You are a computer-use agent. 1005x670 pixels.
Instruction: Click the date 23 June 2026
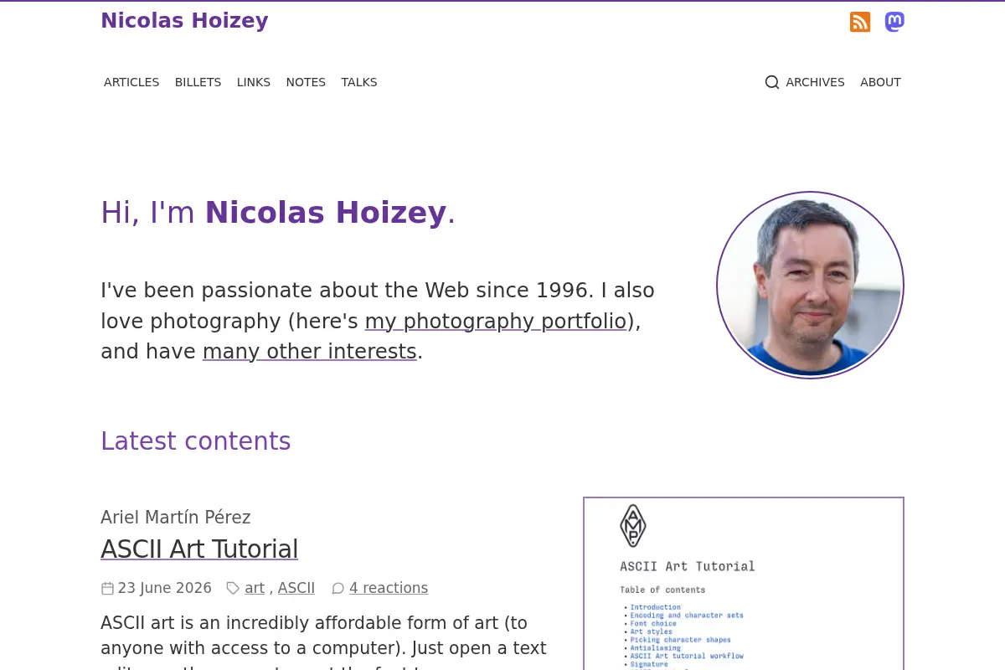165,588
